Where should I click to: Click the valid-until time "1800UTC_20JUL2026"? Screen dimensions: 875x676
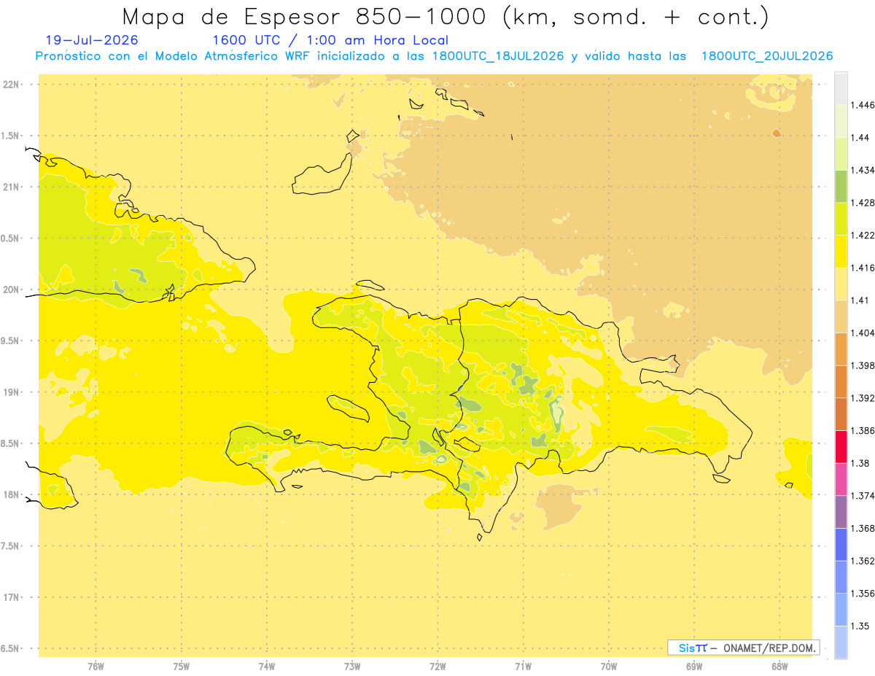(x=767, y=57)
